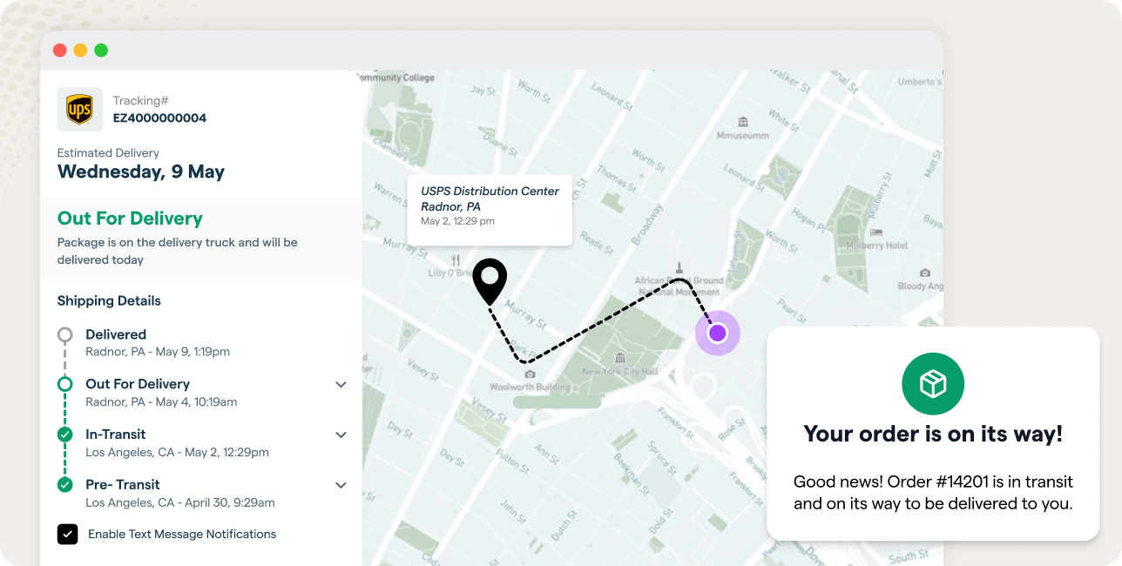Screen dimensions: 1122x566
Task: Click the UPS carrier logo icon
Action: (80, 110)
